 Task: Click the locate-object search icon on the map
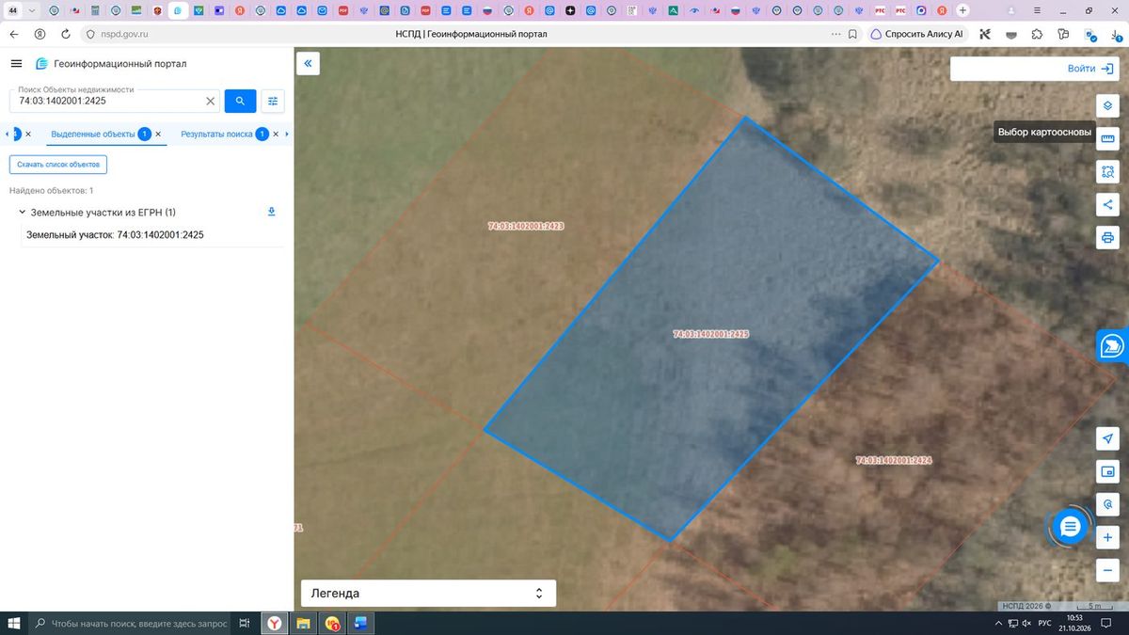[x=1107, y=504]
